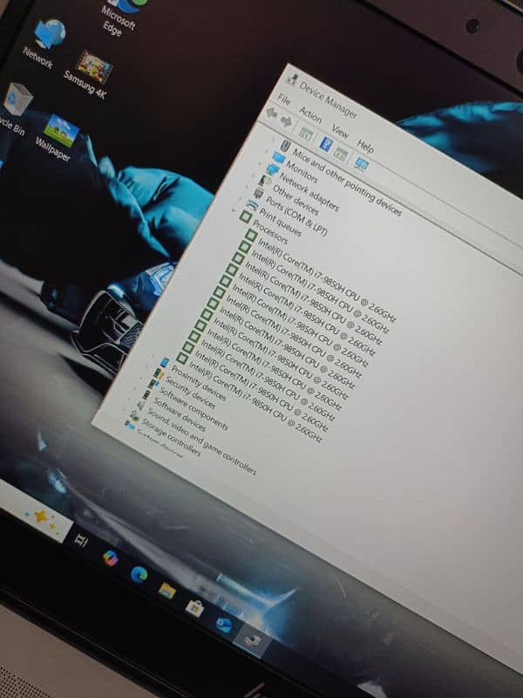Viewport: 523px width, 698px height.
Task: Select the Storage controllers category icon
Action: click(x=134, y=417)
